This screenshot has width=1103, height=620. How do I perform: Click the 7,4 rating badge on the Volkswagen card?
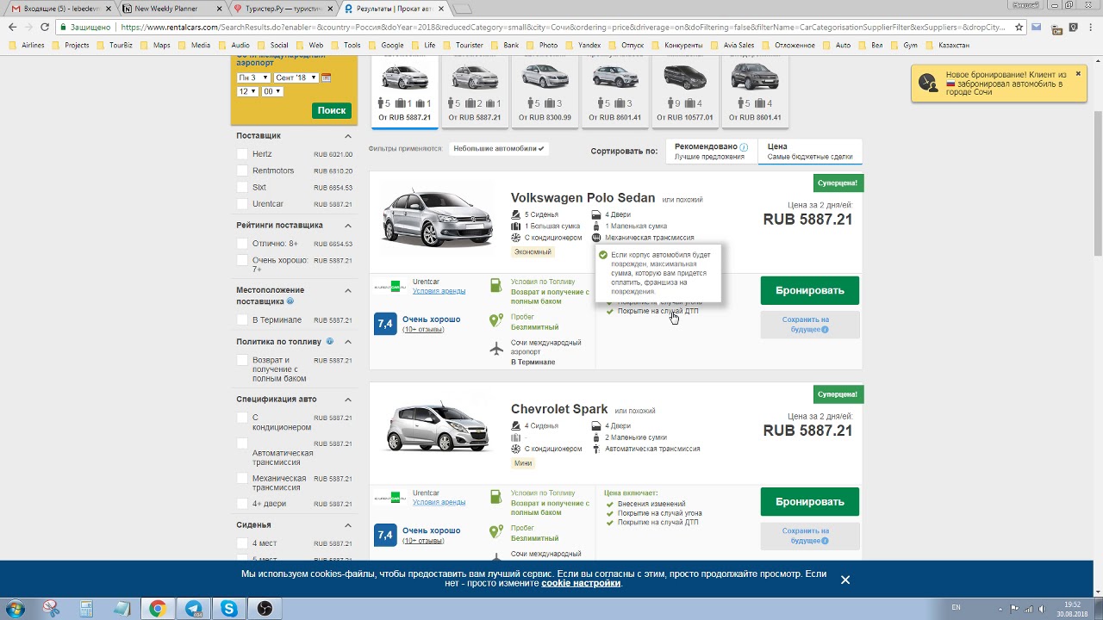(385, 324)
